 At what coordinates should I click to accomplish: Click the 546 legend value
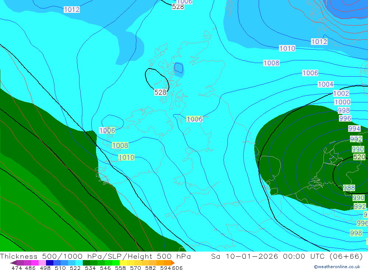(x=105, y=268)
